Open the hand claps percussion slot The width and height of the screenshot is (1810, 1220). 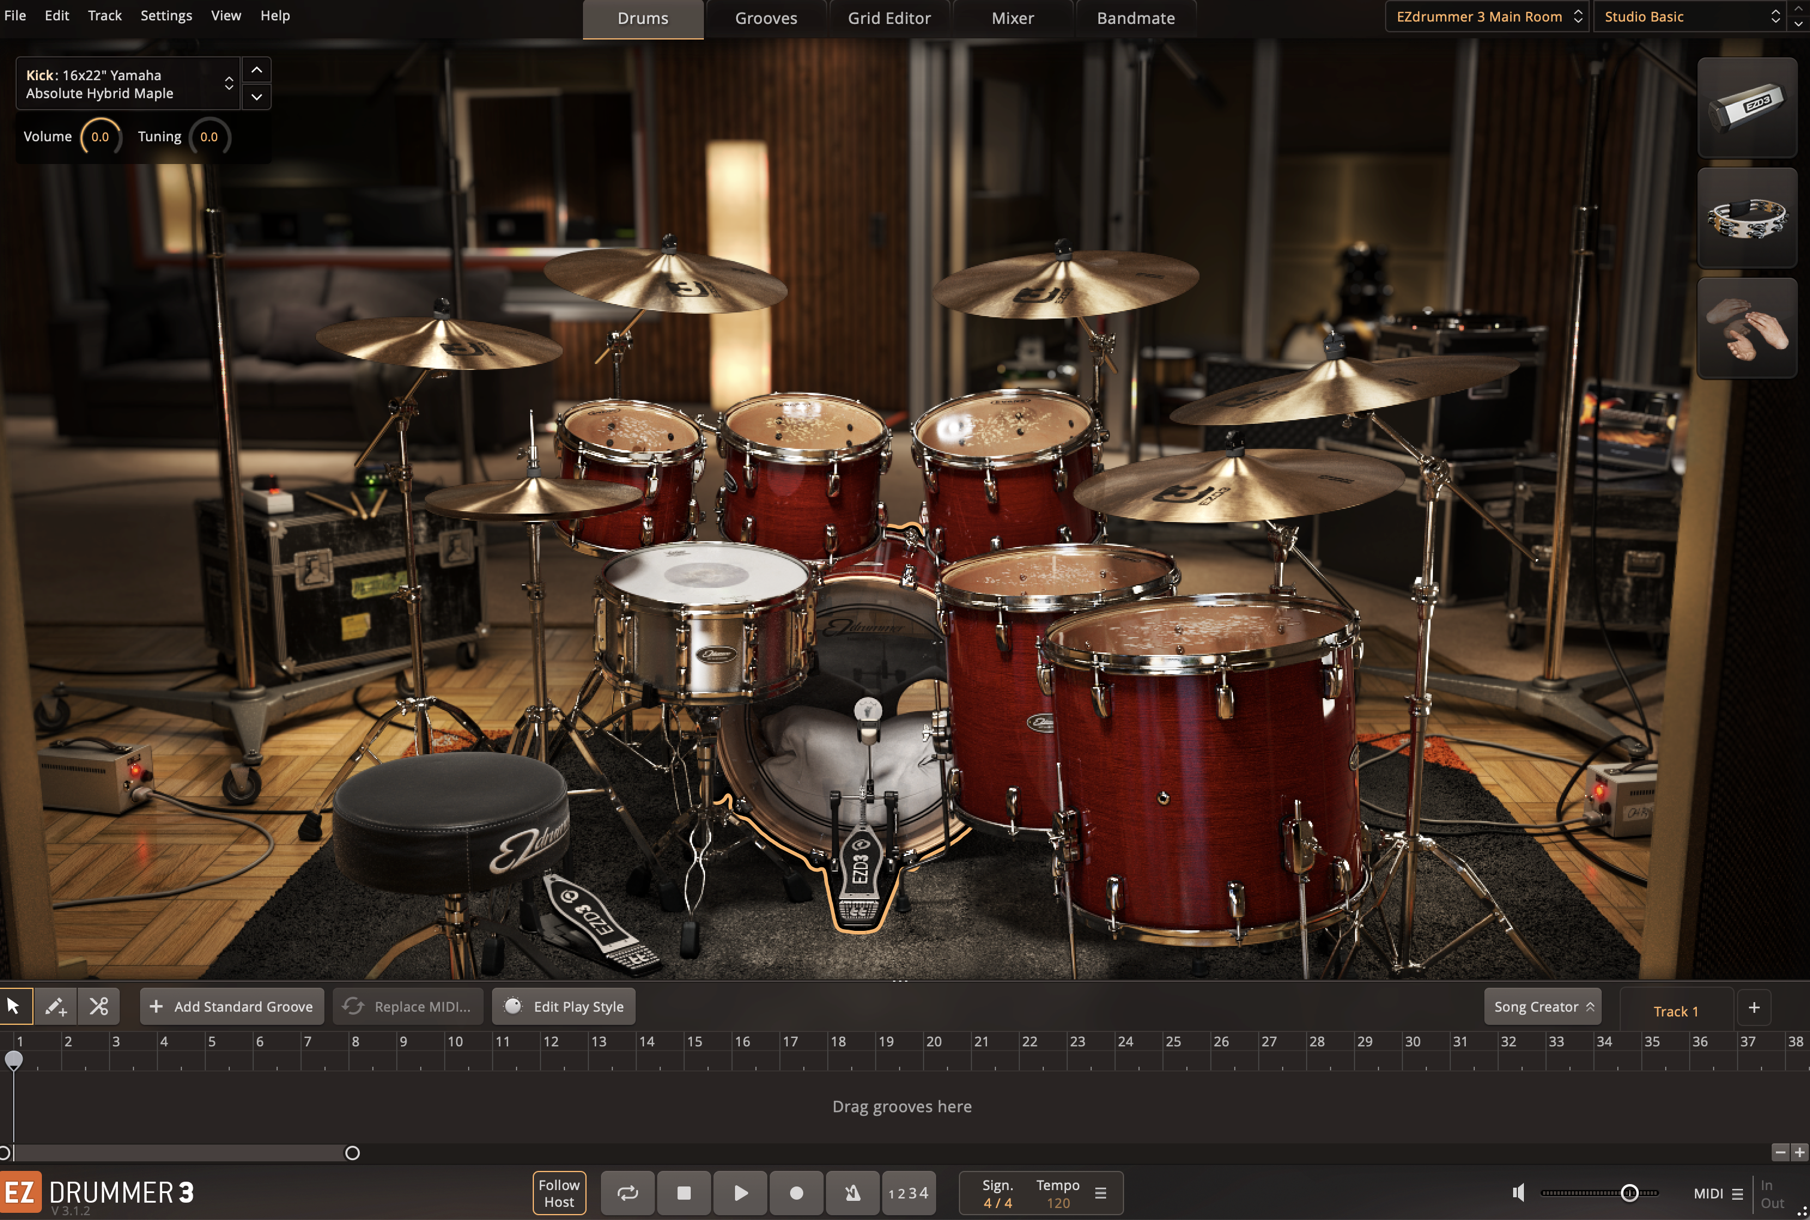point(1746,327)
